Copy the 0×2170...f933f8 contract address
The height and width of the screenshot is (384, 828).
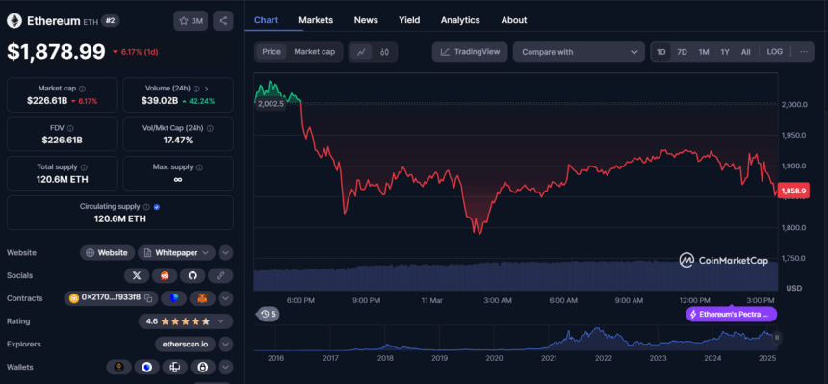click(x=148, y=298)
